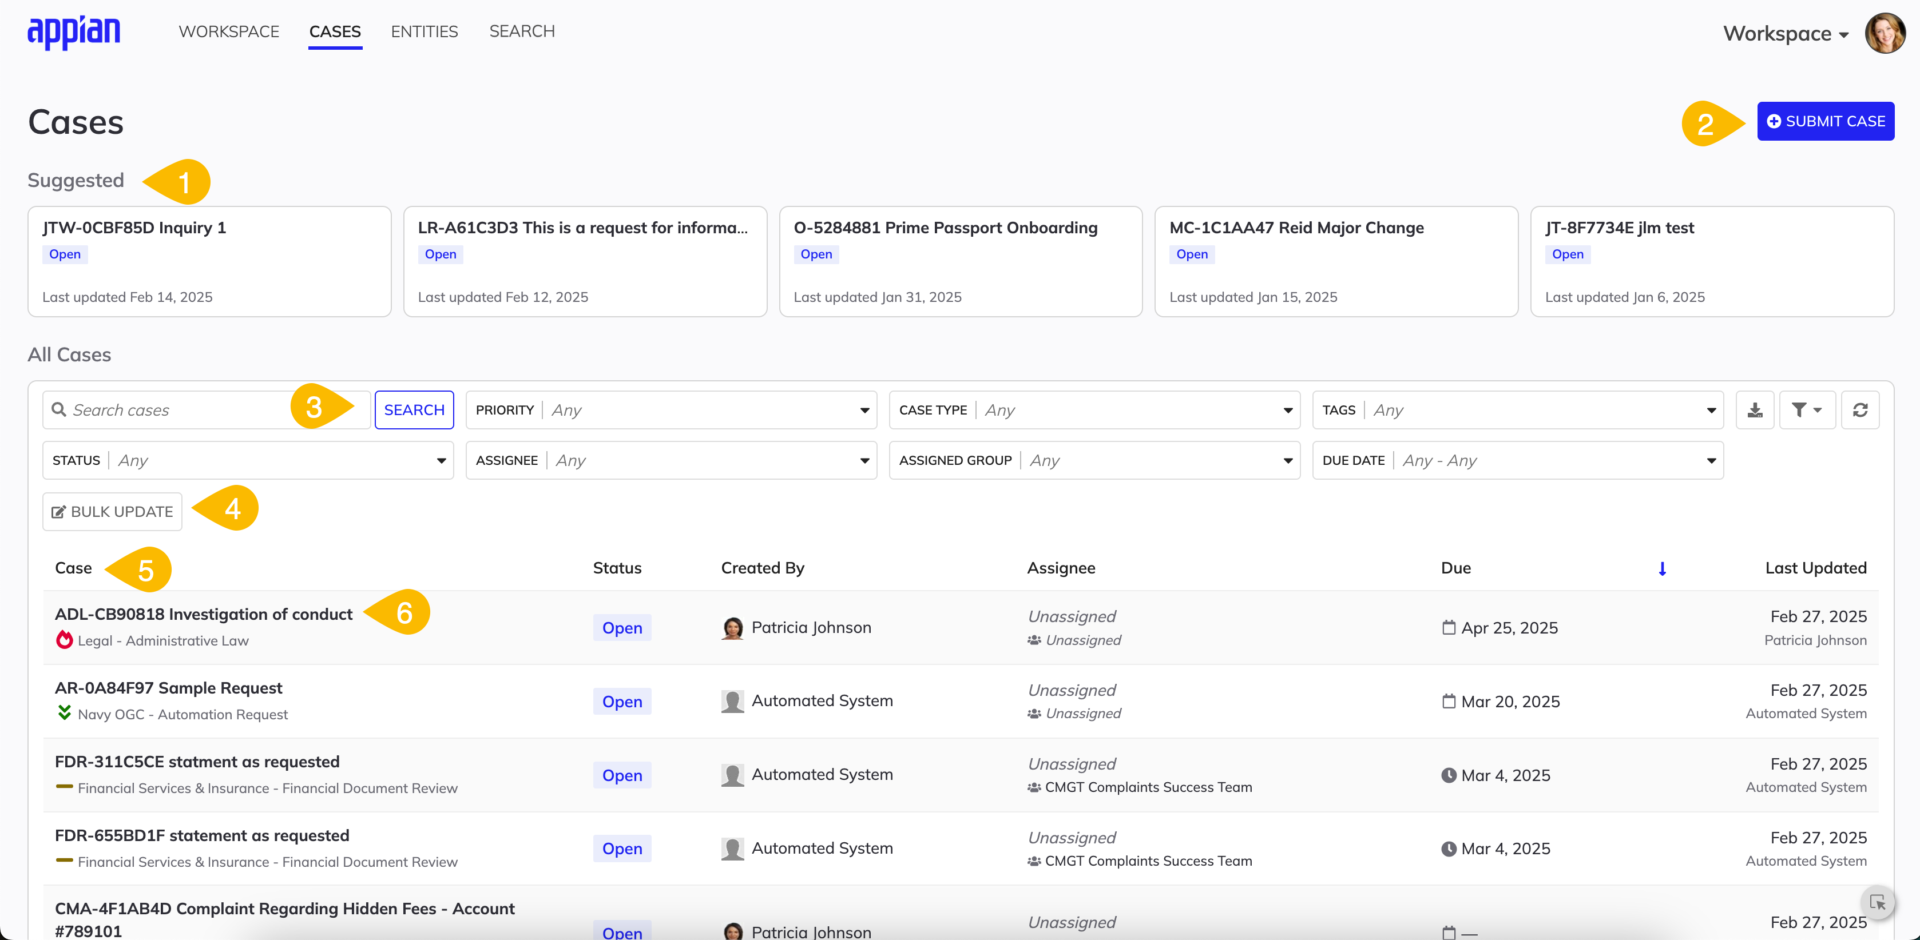Open the Case Type filter dropdown
The height and width of the screenshot is (940, 1920).
click(x=1094, y=409)
